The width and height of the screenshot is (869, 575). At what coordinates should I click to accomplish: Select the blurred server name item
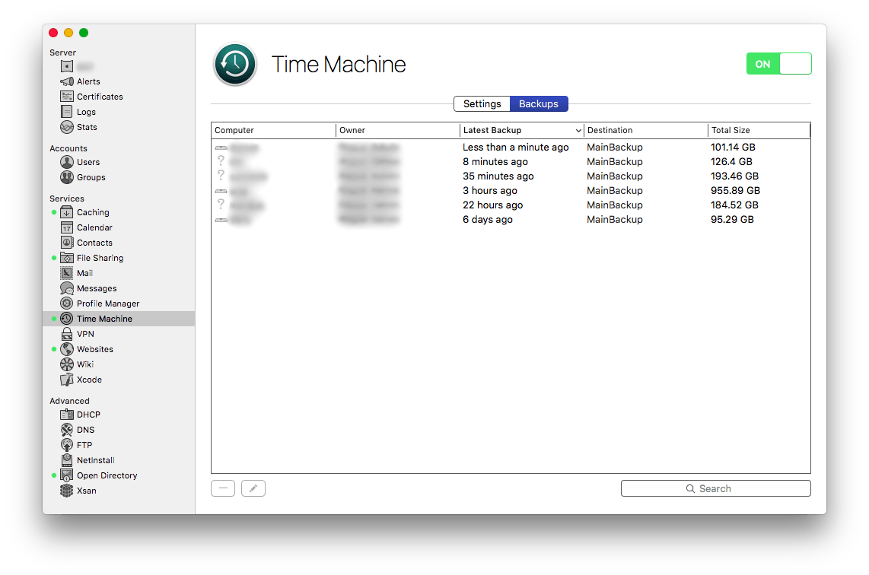77,66
